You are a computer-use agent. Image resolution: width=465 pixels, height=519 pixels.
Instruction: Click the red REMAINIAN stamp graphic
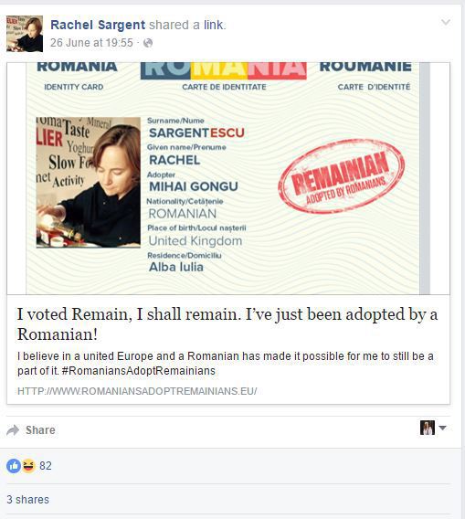(x=342, y=176)
